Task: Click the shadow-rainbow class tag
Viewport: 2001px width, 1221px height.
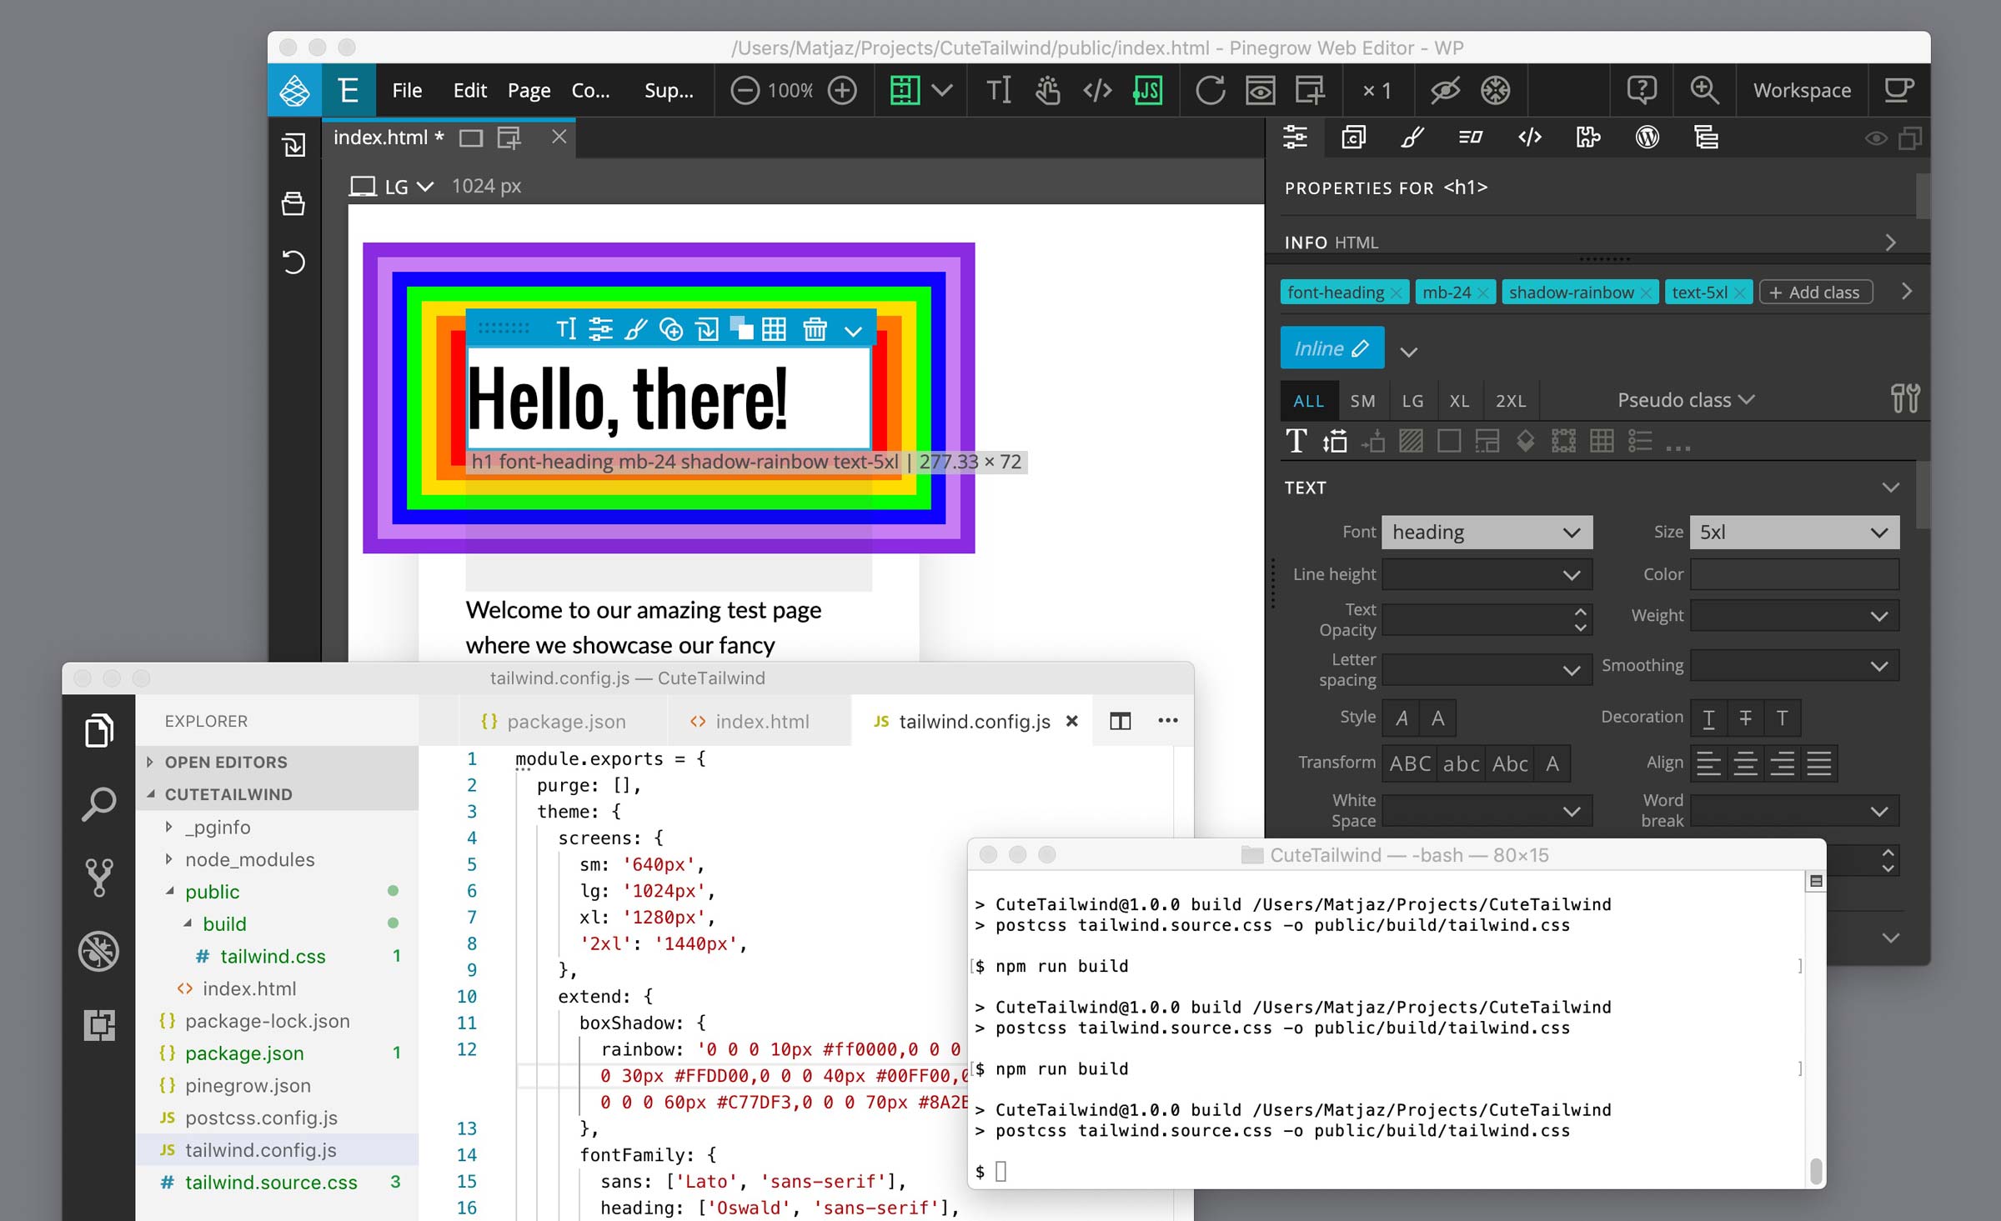Action: click(x=1569, y=292)
